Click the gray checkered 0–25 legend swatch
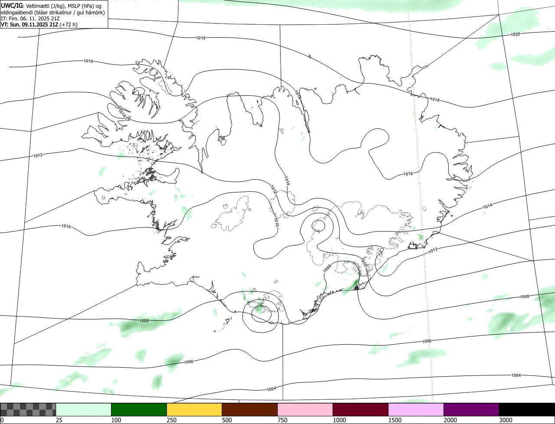 (28, 410)
